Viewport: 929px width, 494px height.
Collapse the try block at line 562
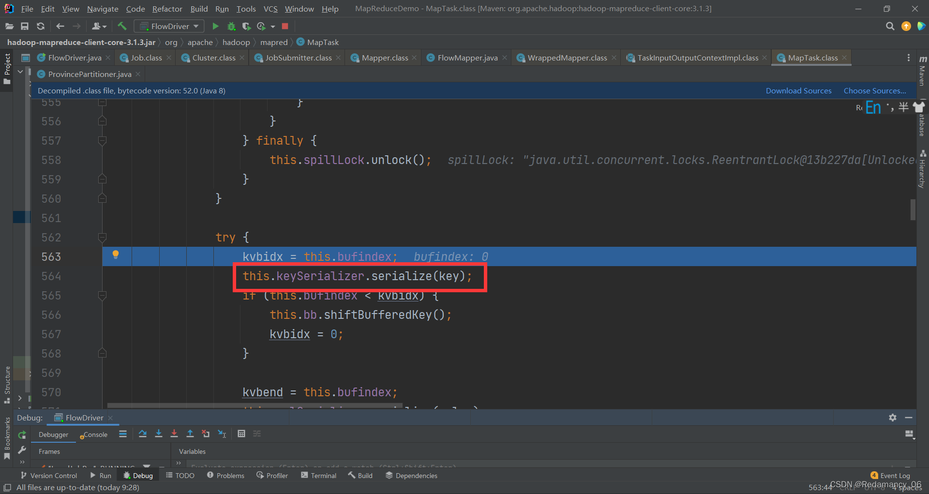[102, 237]
